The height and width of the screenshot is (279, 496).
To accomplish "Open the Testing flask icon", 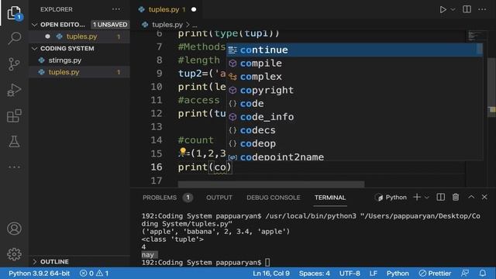I will pos(14,141).
